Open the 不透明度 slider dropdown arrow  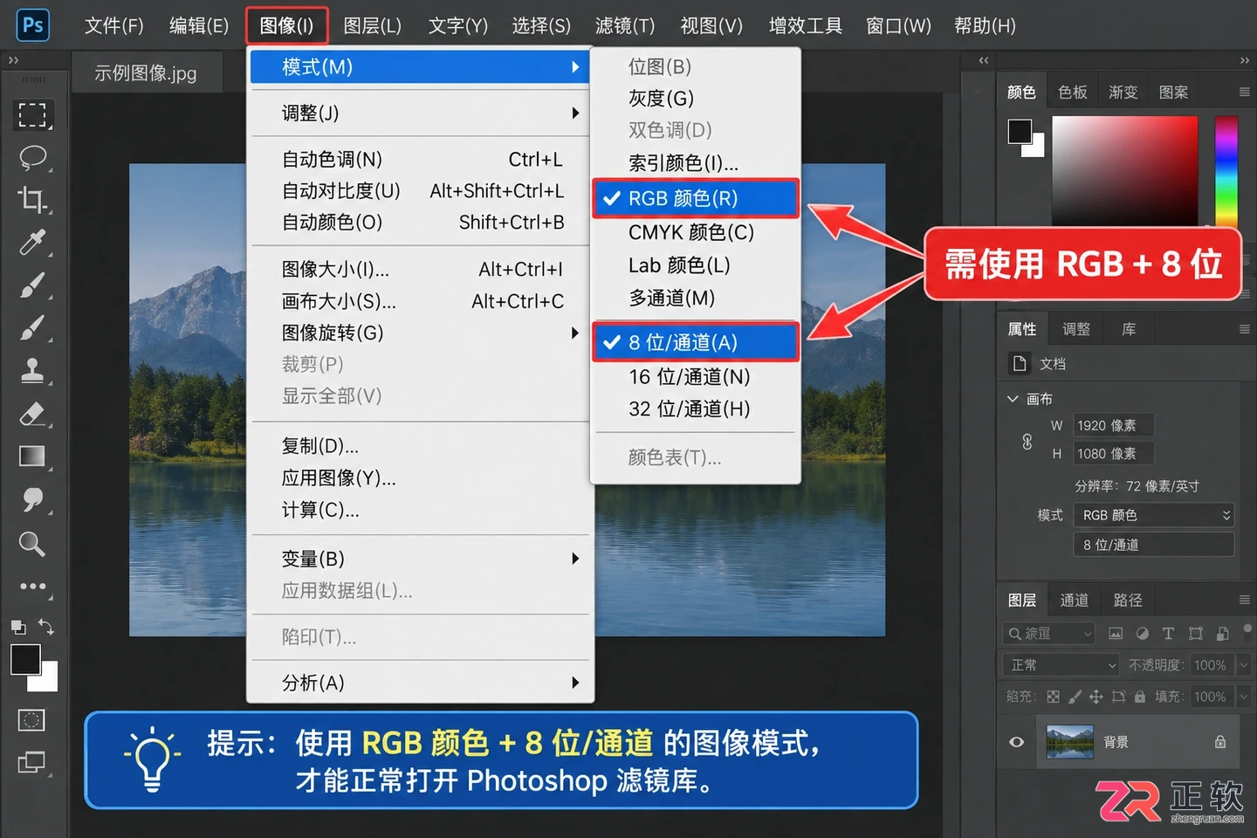click(1244, 665)
